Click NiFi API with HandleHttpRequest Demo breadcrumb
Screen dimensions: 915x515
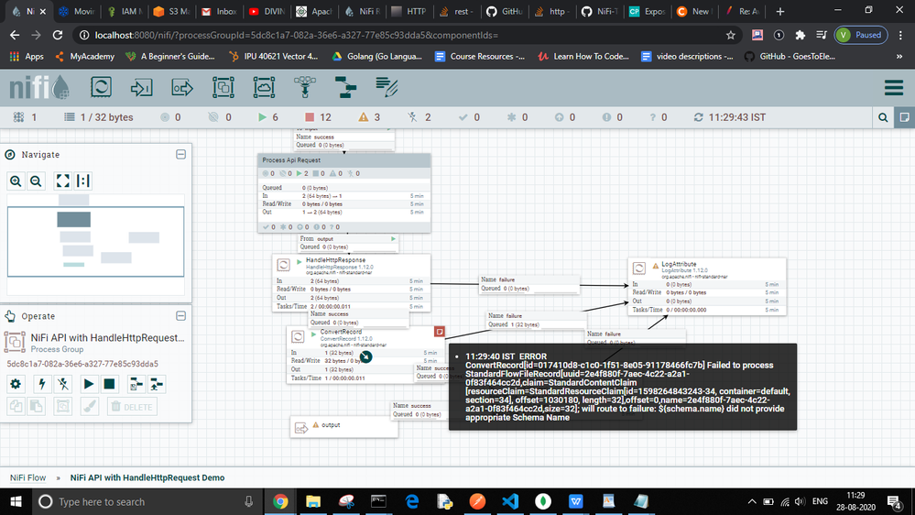[x=147, y=477]
